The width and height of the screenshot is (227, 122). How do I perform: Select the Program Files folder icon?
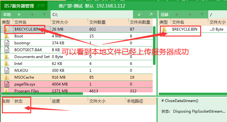(x=7, y=90)
